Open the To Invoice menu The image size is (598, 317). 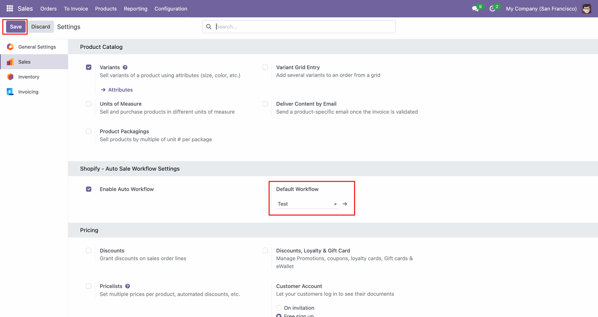76,9
